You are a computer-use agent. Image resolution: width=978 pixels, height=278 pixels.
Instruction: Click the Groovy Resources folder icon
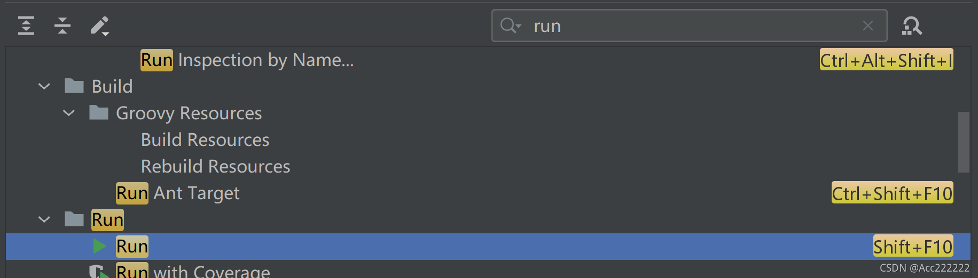pyautogui.click(x=99, y=112)
